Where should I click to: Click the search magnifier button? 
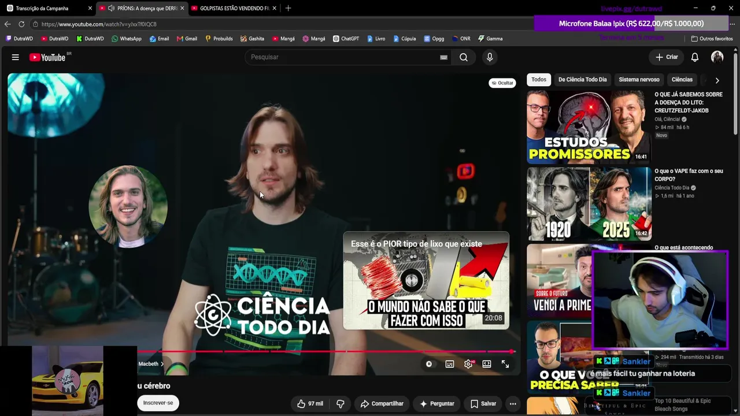[x=464, y=57]
